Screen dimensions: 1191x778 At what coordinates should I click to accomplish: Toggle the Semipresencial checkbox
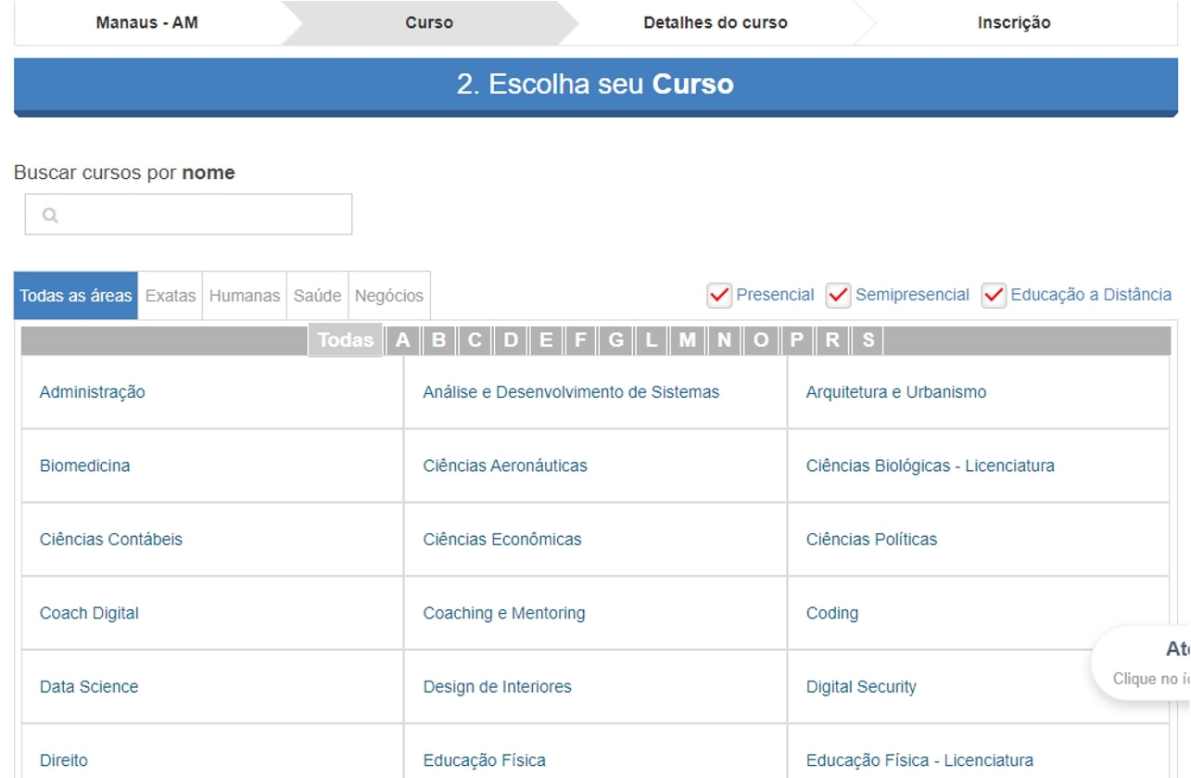click(x=838, y=295)
